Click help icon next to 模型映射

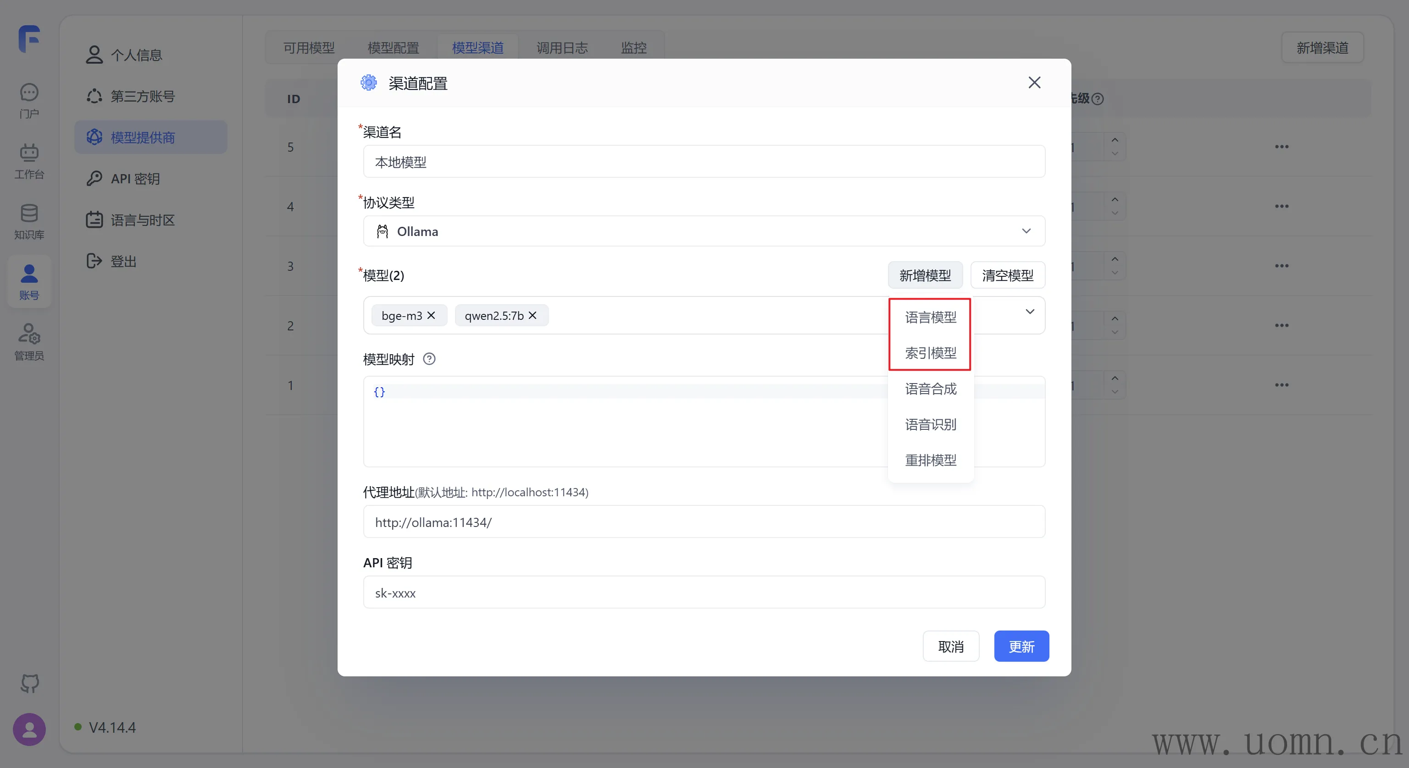coord(429,359)
